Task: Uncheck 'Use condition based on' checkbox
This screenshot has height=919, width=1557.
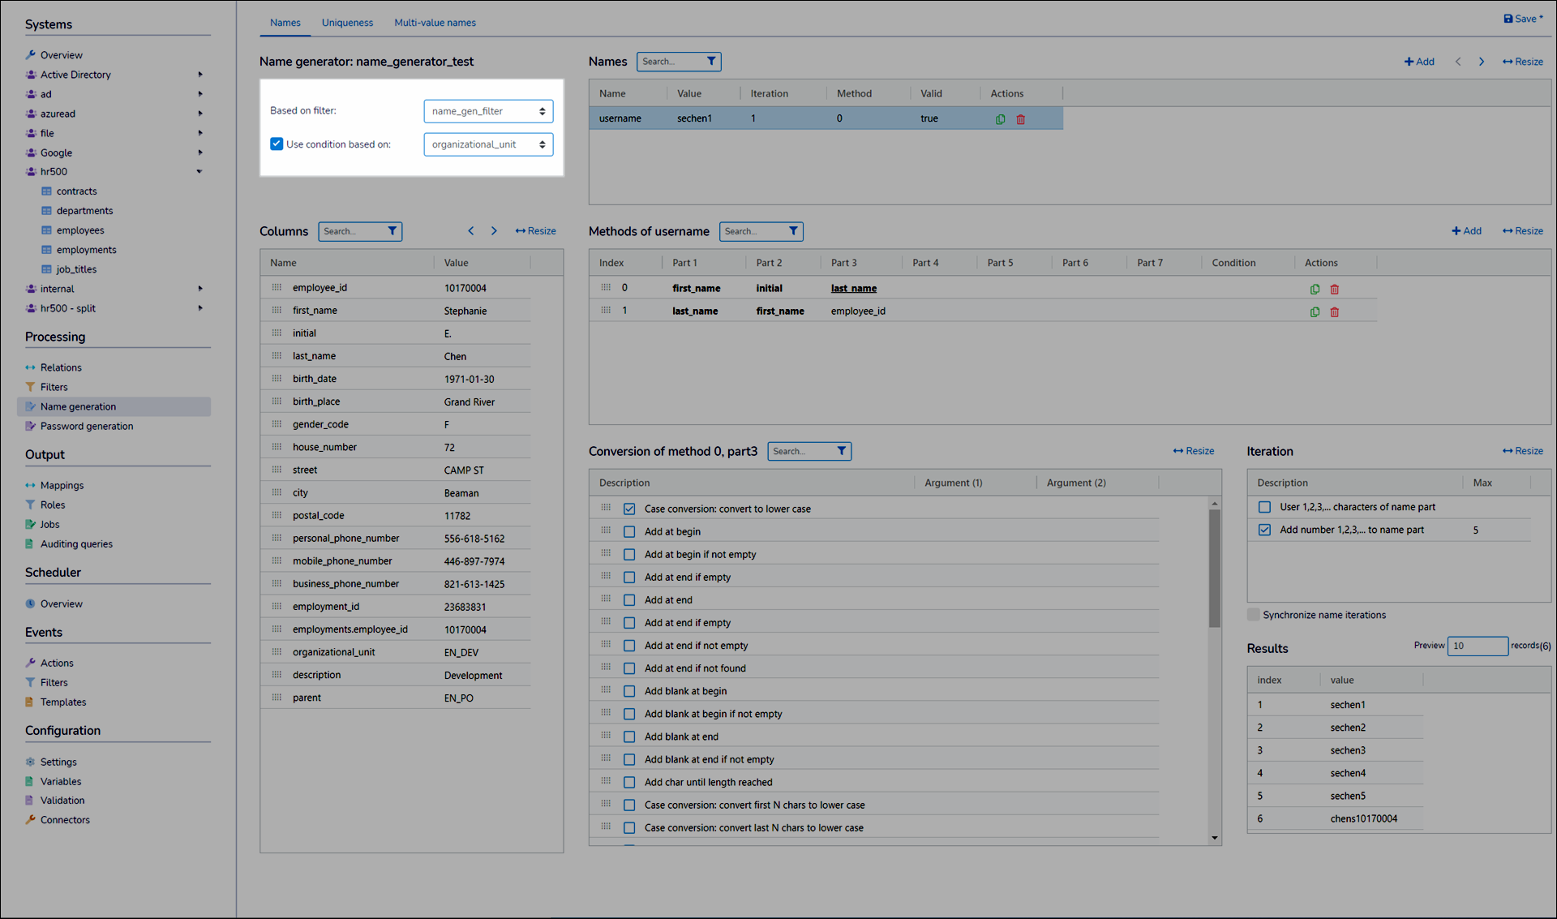Action: [x=277, y=144]
